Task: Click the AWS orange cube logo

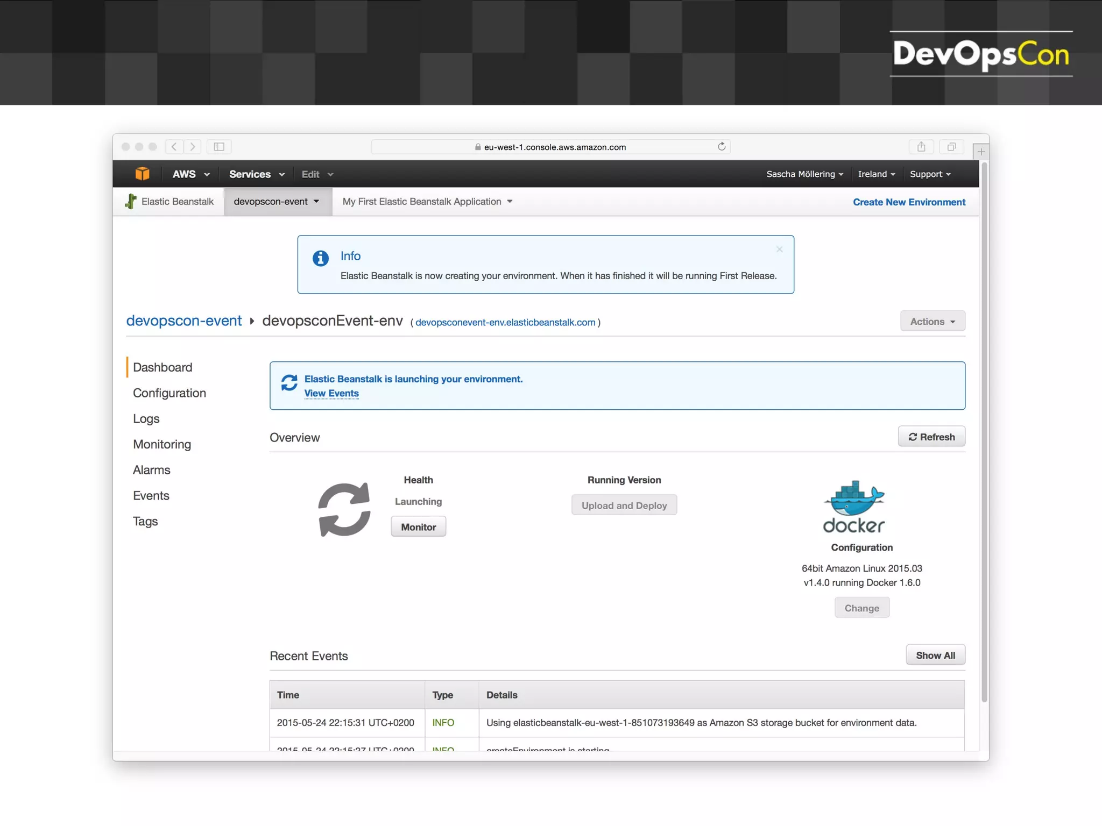Action: pyautogui.click(x=142, y=174)
